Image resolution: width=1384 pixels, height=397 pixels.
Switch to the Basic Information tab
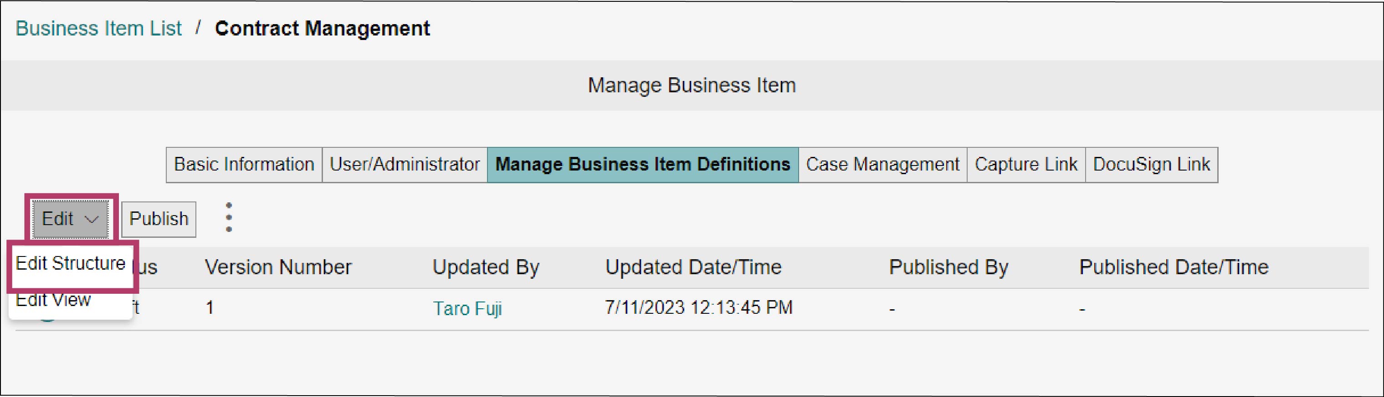(244, 165)
